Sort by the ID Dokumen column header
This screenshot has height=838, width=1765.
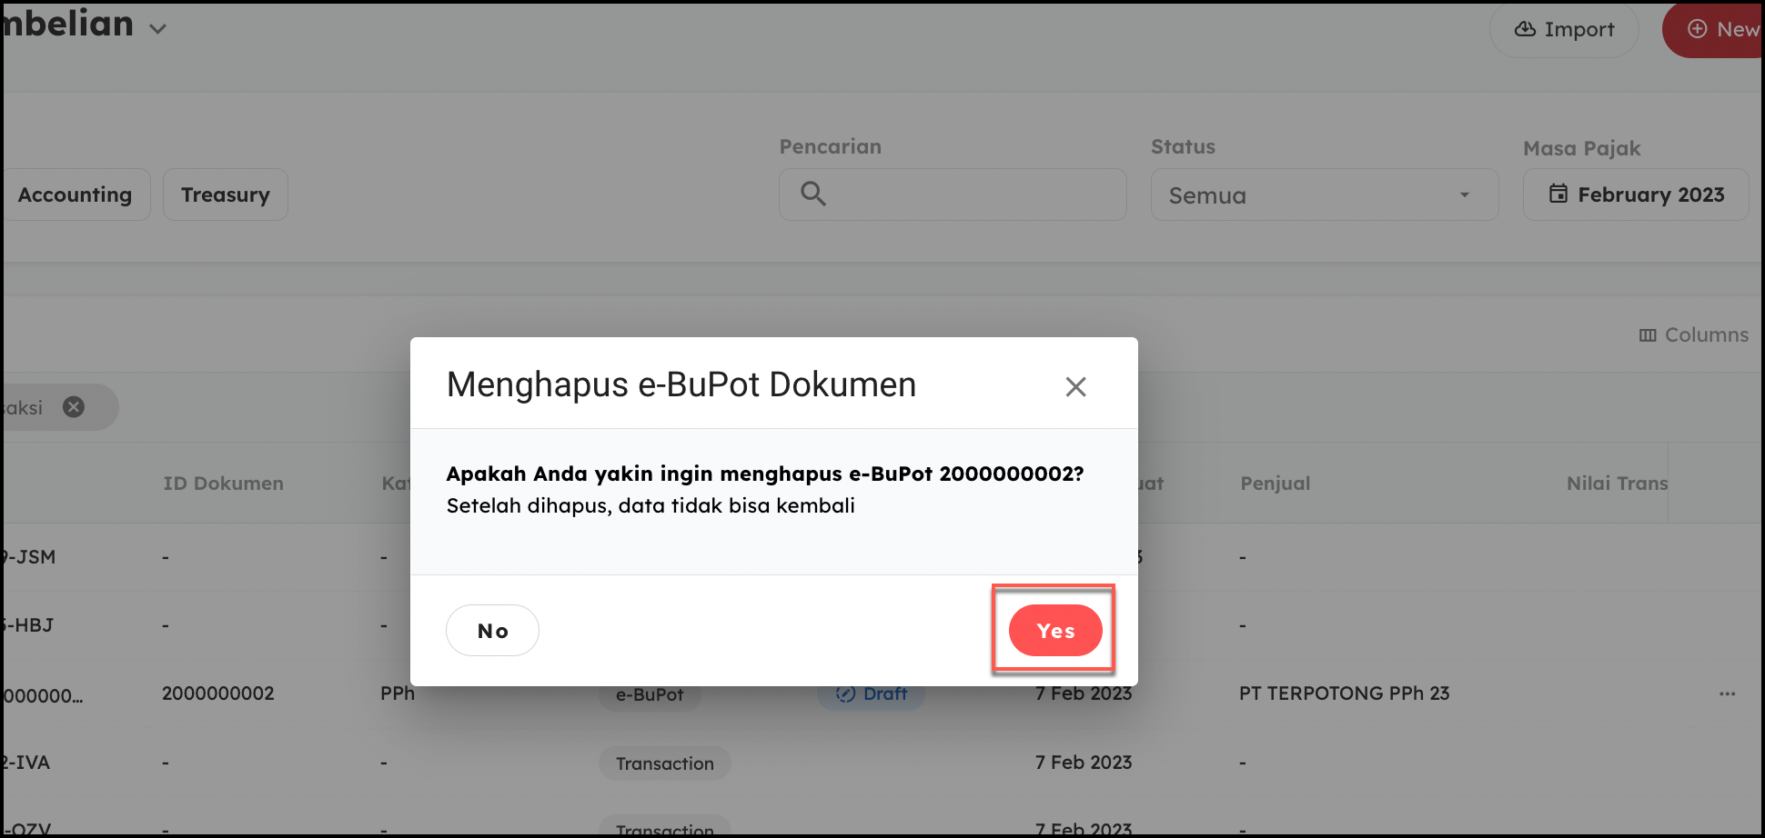(x=223, y=484)
